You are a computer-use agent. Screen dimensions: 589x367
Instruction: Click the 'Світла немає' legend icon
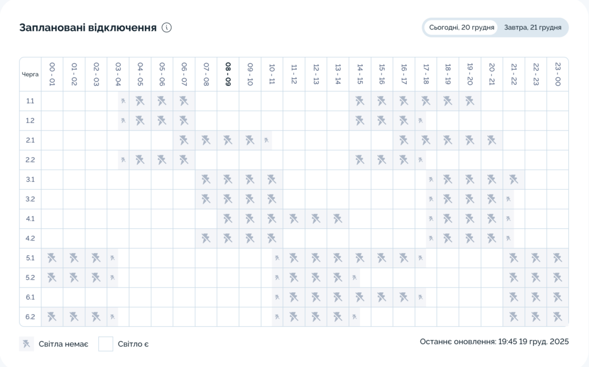point(26,344)
